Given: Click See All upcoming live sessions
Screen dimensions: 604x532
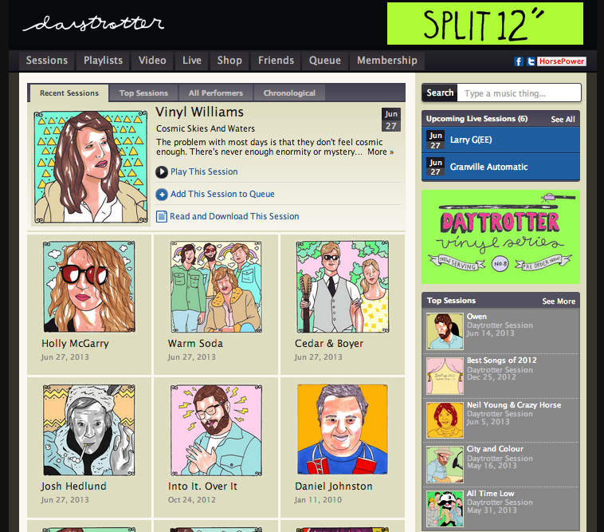Looking at the screenshot, I should (563, 120).
